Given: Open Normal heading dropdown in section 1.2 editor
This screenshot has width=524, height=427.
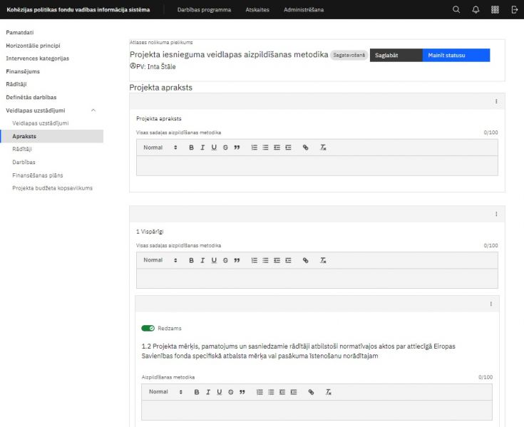Looking at the screenshot, I should [165, 392].
